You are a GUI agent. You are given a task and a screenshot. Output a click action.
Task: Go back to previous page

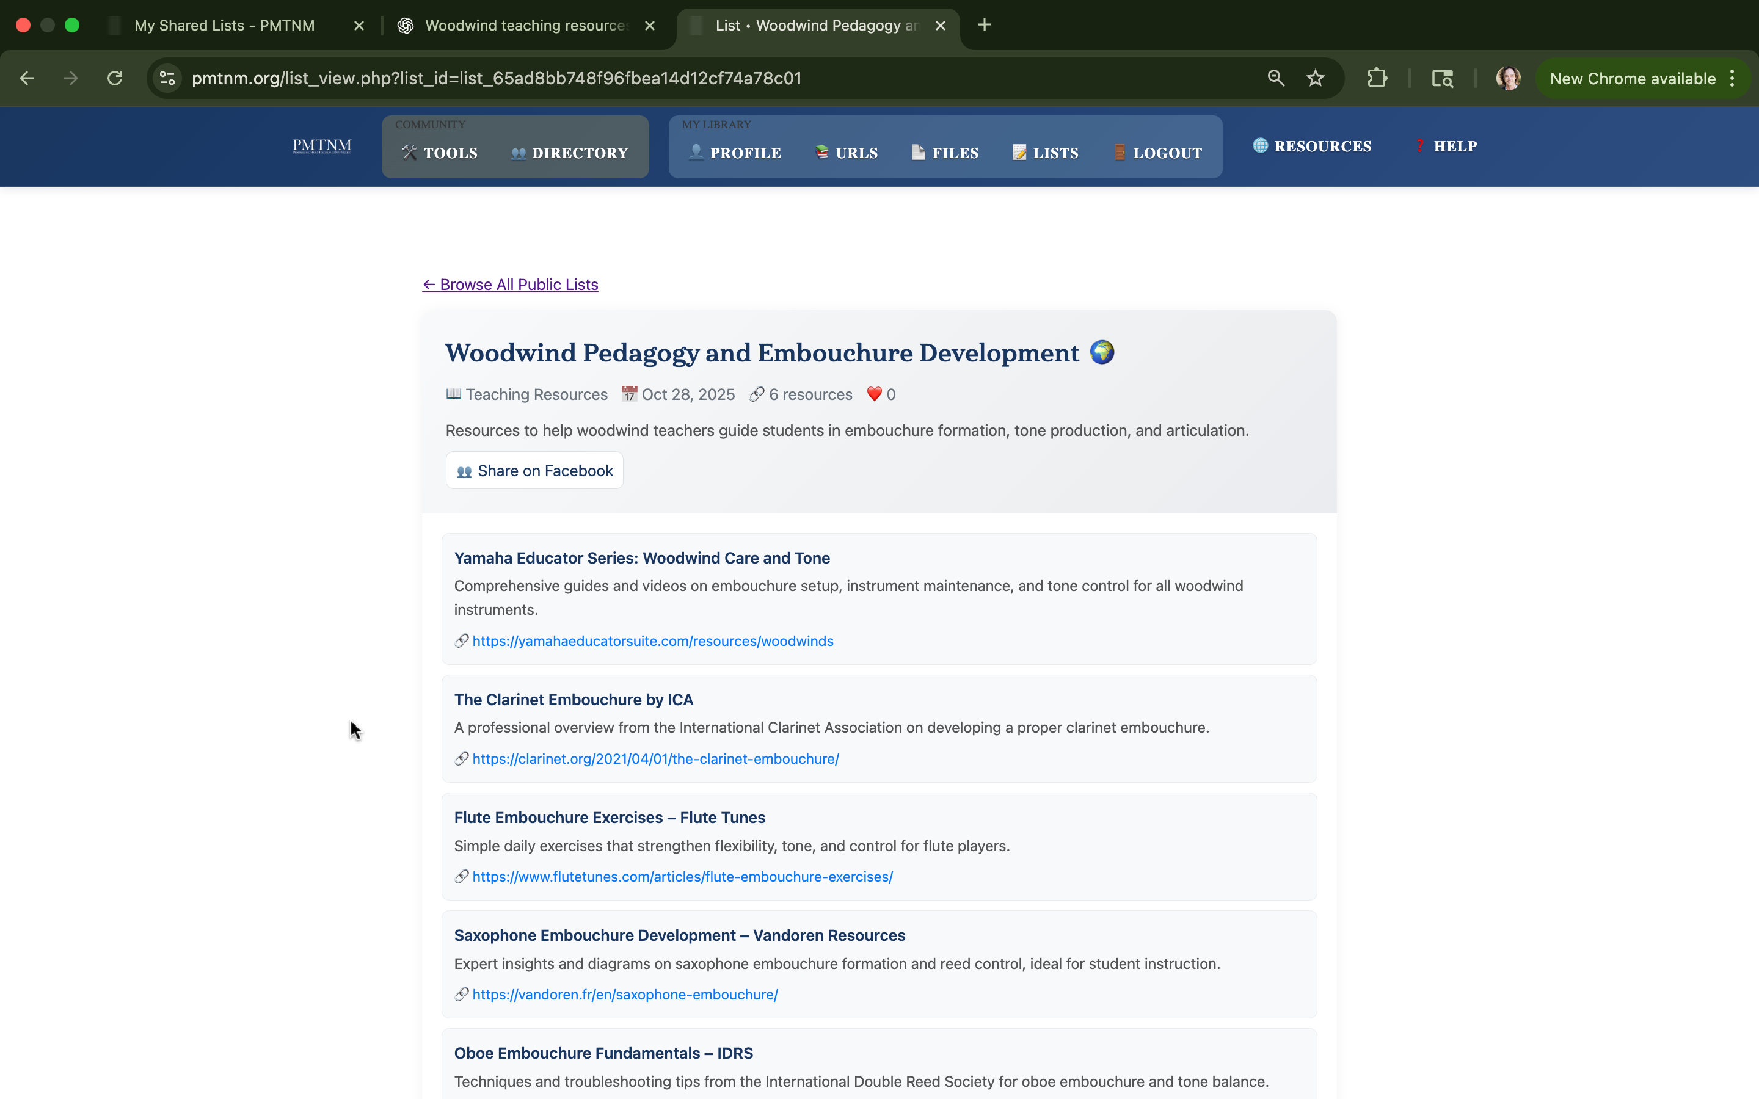(x=27, y=79)
